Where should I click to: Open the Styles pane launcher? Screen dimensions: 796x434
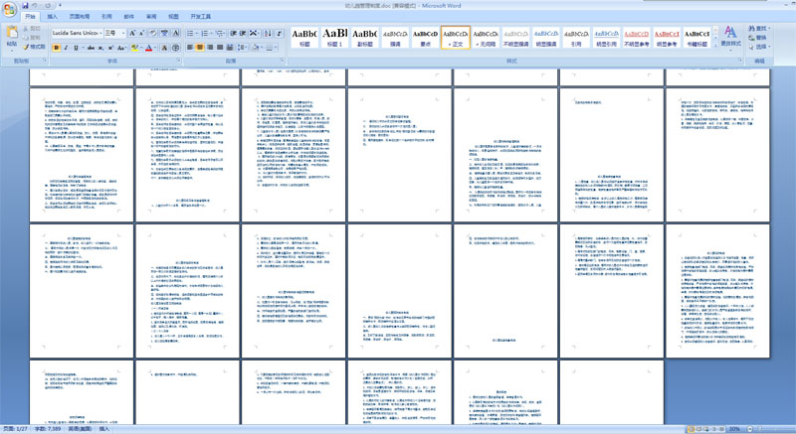[x=740, y=61]
